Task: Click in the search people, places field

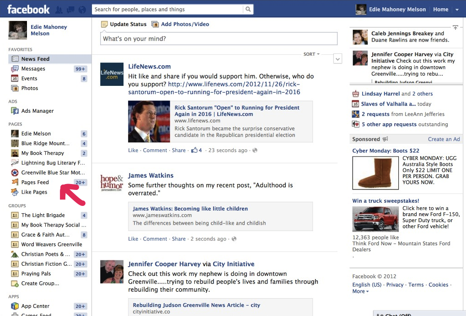Action: tap(167, 10)
